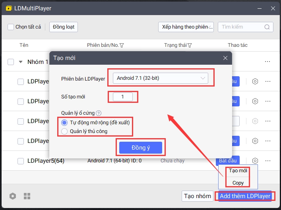Click the search magnifier icon
Screen dimensions: 281x210
(267, 27)
